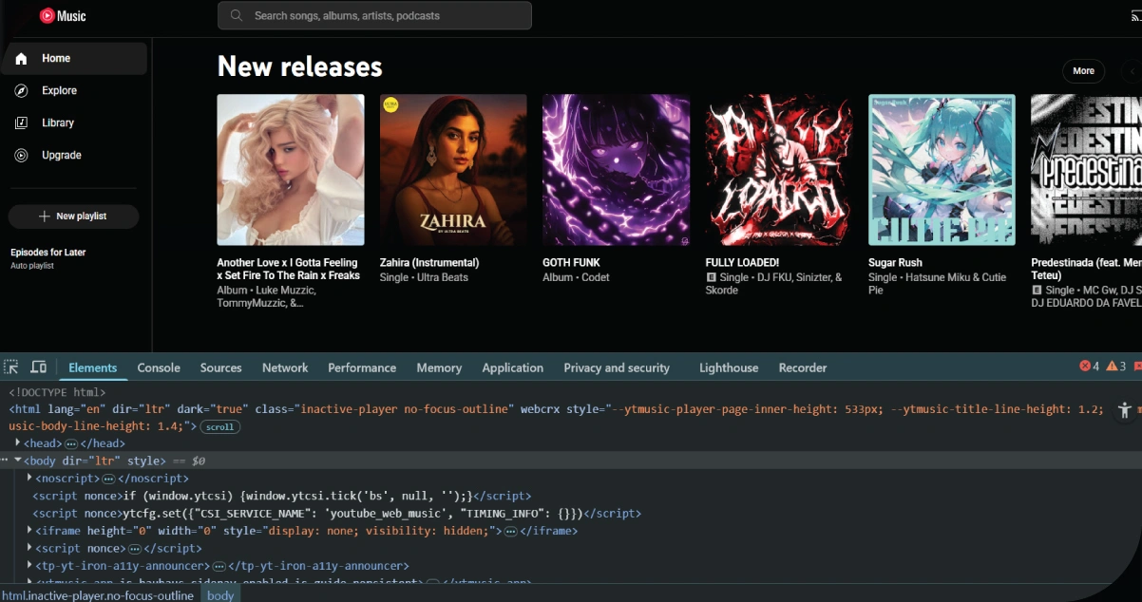Click the YouTube Music logo

(x=62, y=15)
